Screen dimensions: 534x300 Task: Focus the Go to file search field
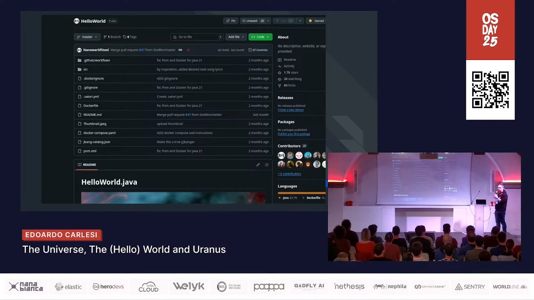(x=197, y=37)
